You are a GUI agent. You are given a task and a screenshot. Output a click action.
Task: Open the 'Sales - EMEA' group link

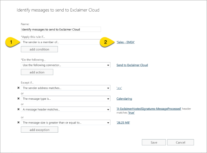tap(126, 42)
